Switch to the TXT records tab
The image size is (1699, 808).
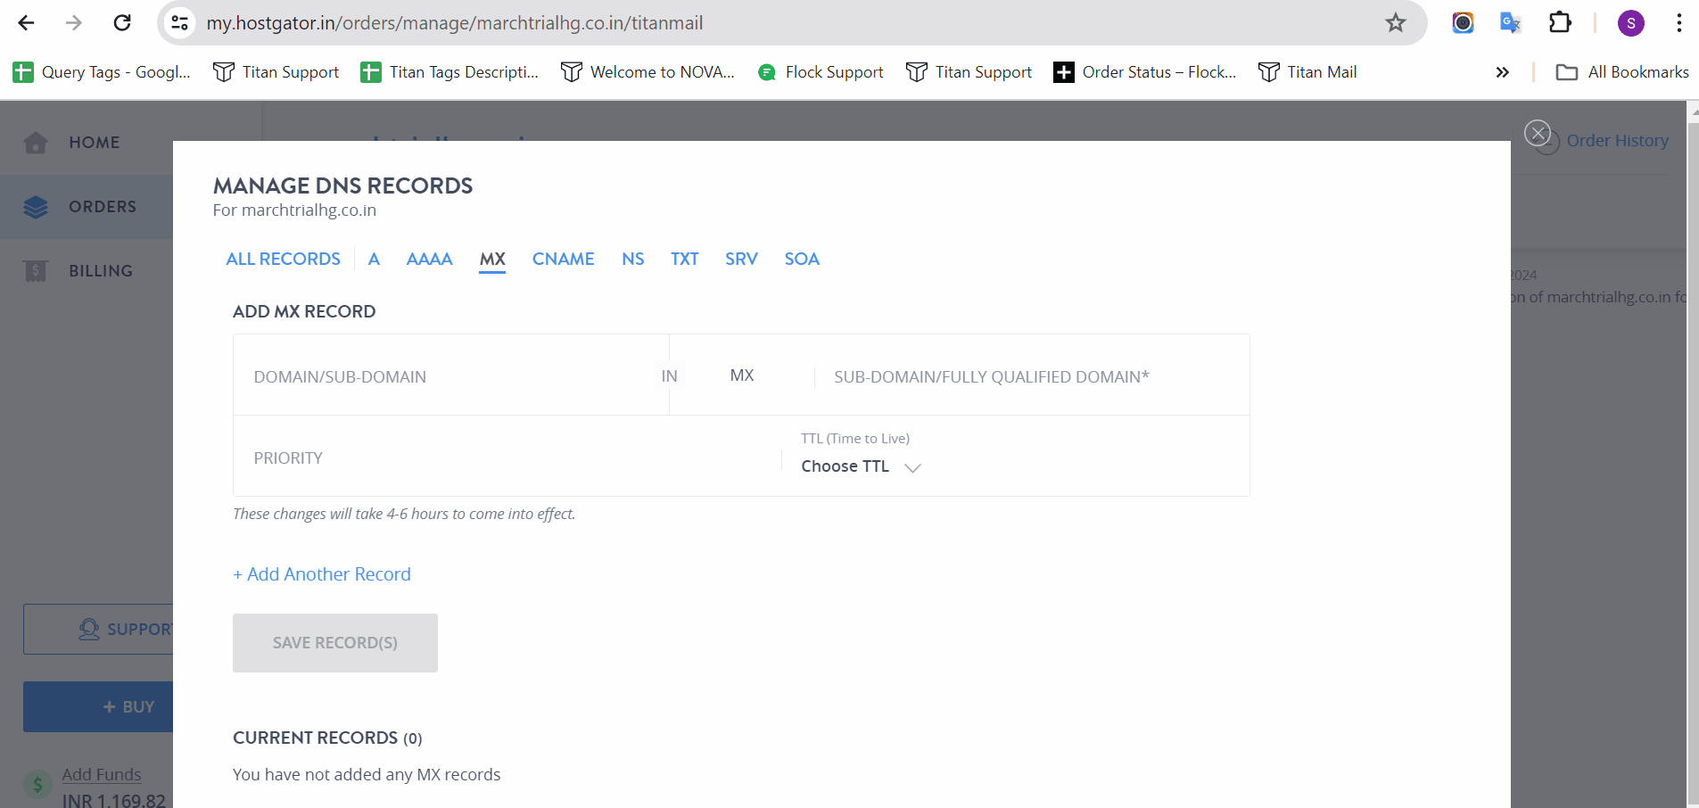(x=685, y=259)
